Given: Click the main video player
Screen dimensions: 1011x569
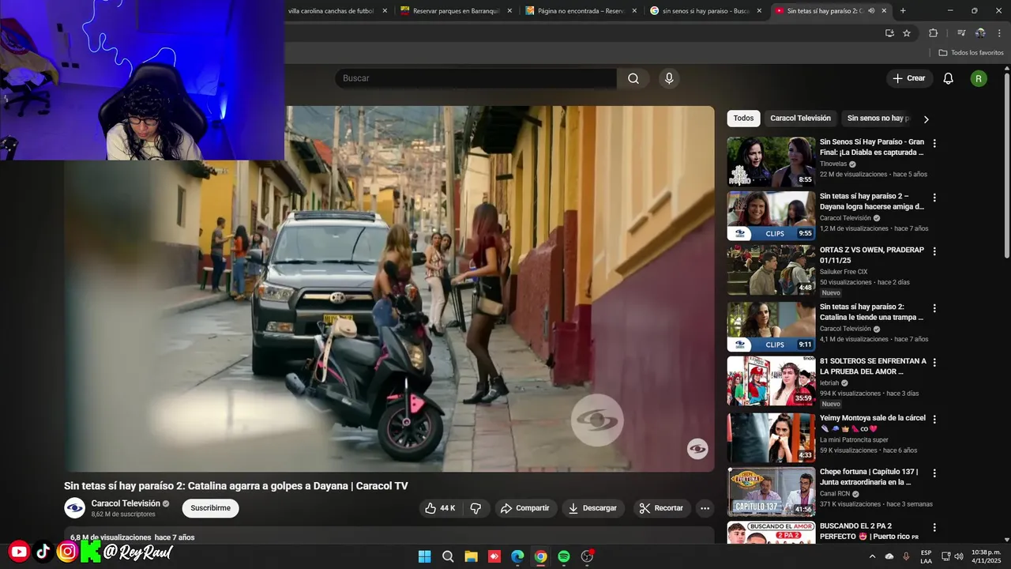Looking at the screenshot, I should pyautogui.click(x=389, y=289).
